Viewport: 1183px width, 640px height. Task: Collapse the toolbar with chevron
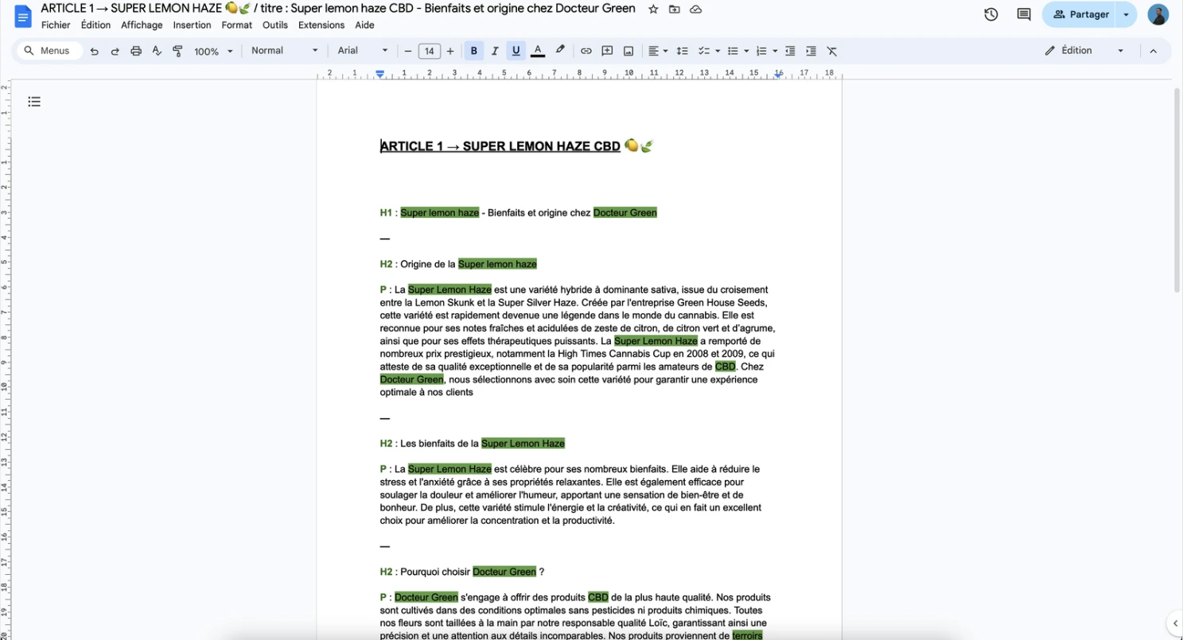click(1154, 51)
